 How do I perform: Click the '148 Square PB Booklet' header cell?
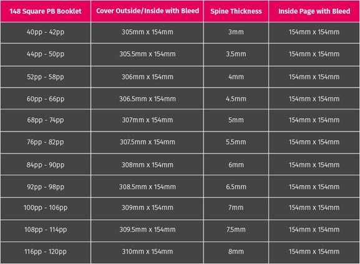click(x=46, y=11)
